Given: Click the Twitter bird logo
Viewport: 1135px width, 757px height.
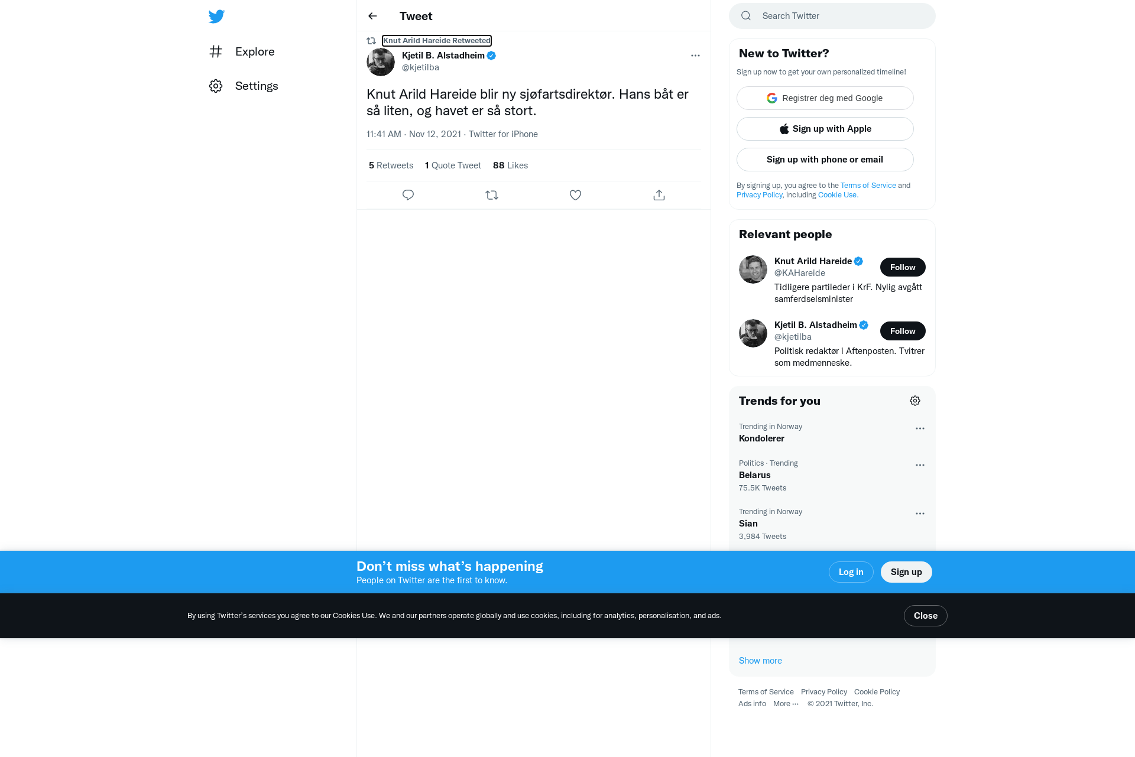Looking at the screenshot, I should 216,16.
